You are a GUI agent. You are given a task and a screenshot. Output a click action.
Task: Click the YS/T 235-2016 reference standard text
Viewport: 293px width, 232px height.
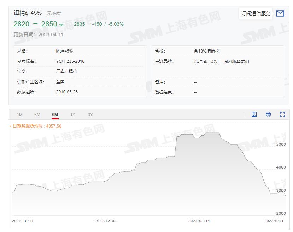coord(70,61)
